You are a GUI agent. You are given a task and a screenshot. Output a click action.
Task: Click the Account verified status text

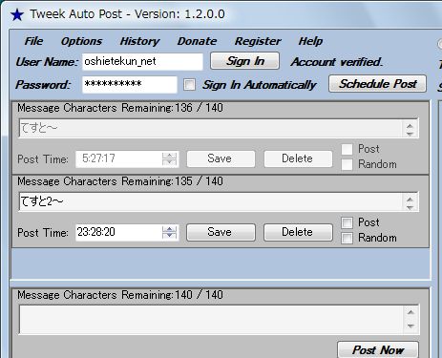coord(337,62)
